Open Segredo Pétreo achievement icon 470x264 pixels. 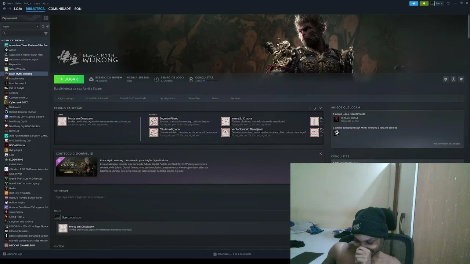(154, 122)
